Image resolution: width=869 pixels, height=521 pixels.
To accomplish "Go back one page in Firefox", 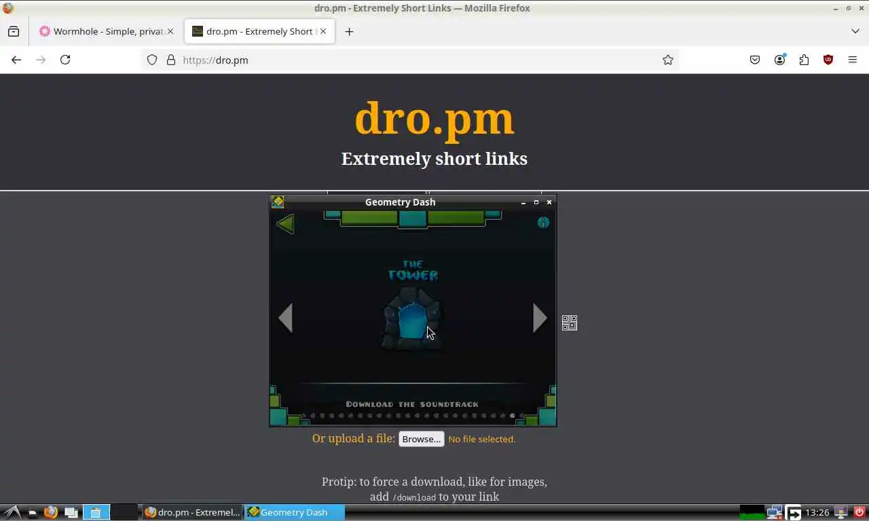I will coord(16,60).
